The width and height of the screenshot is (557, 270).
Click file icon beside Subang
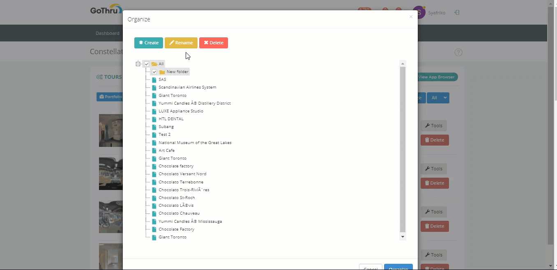(154, 127)
